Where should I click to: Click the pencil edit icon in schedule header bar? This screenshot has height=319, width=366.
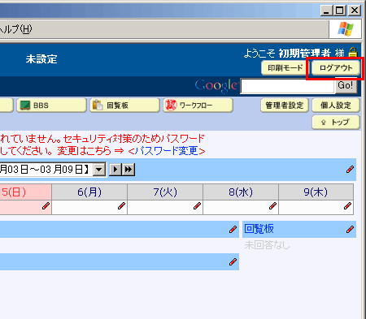tap(350, 170)
